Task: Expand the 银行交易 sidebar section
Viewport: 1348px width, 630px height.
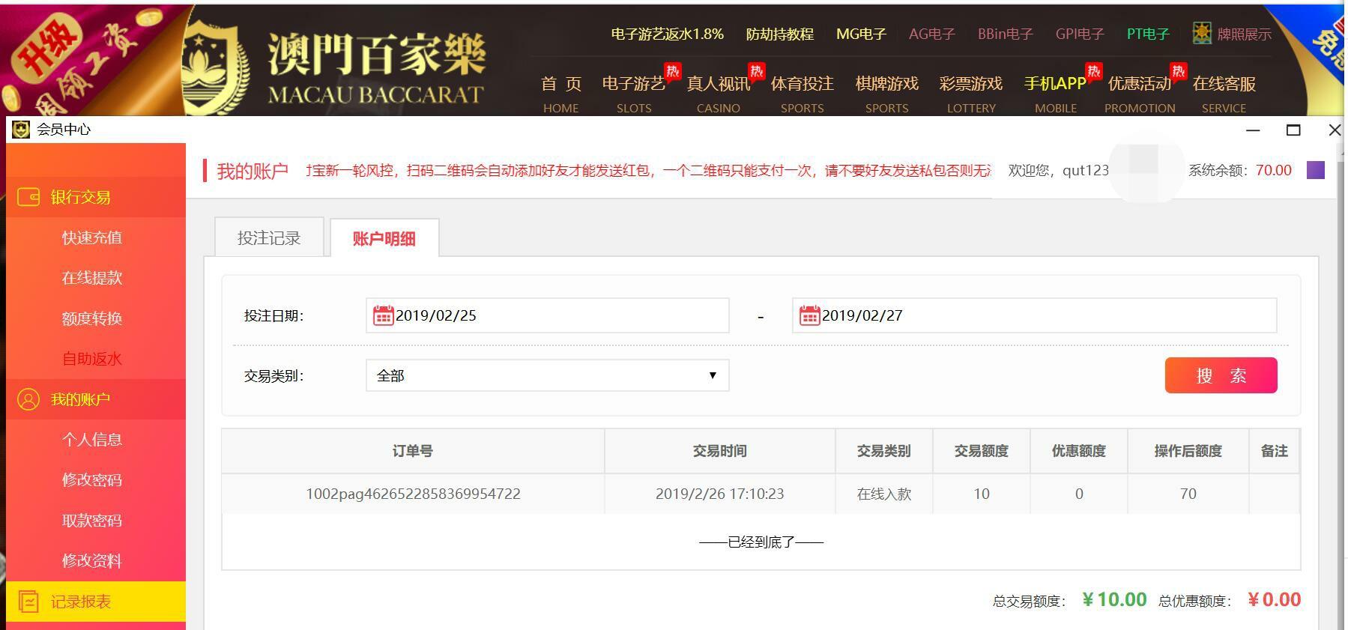Action: (81, 197)
